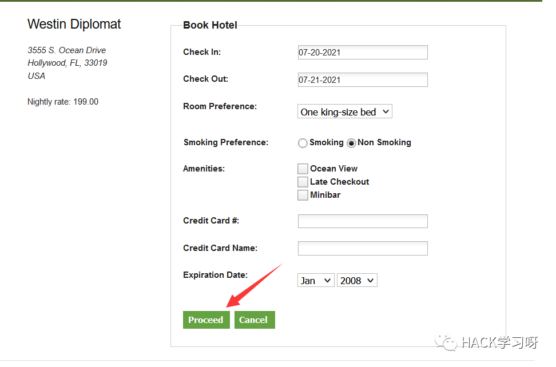
Task: Click the Ocean View label text
Action: [333, 169]
